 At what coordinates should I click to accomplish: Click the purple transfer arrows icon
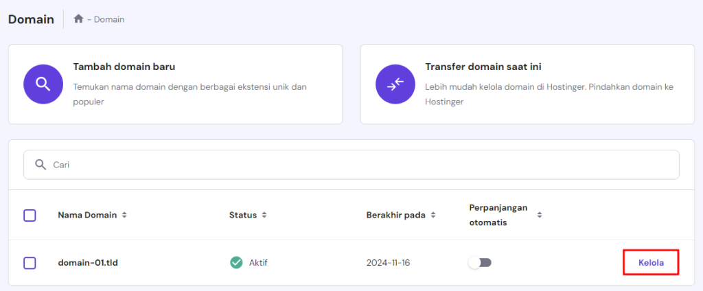click(395, 84)
